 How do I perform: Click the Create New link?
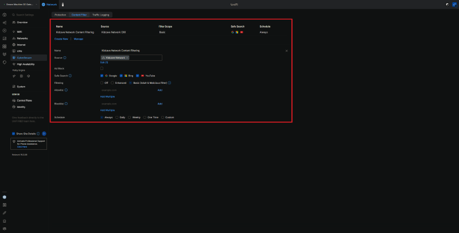coord(61,39)
